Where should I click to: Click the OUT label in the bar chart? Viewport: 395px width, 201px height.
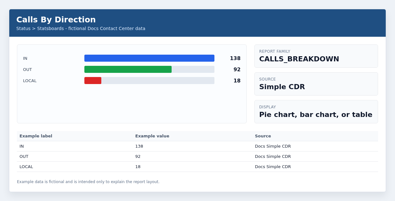coord(27,69)
